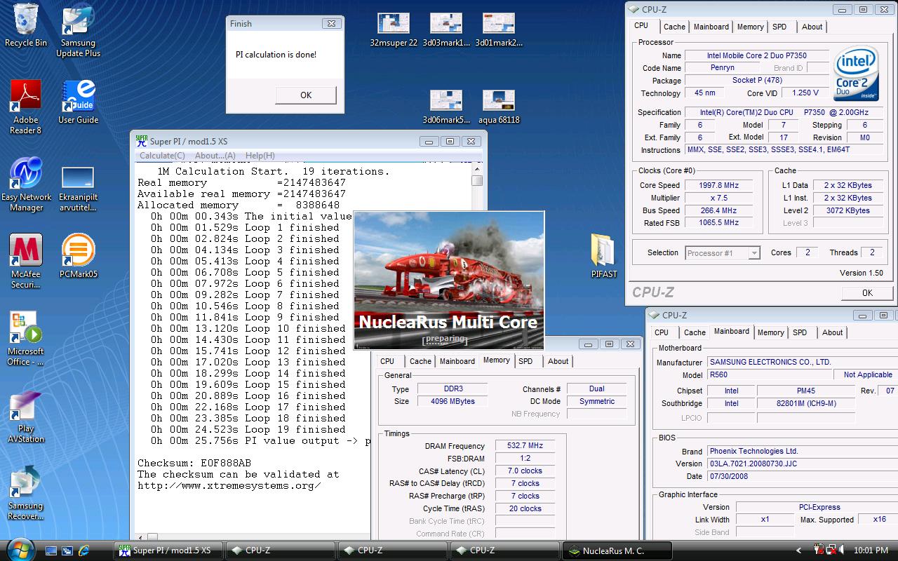This screenshot has height=561, width=898.
Task: Open Samsung Recovery desktop shortcut
Action: pyautogui.click(x=26, y=494)
